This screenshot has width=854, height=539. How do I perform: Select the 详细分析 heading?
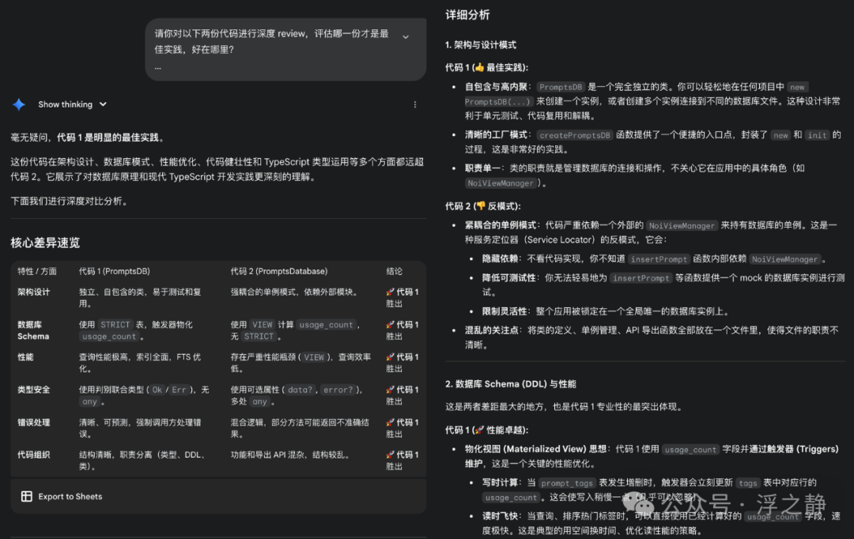click(x=467, y=15)
